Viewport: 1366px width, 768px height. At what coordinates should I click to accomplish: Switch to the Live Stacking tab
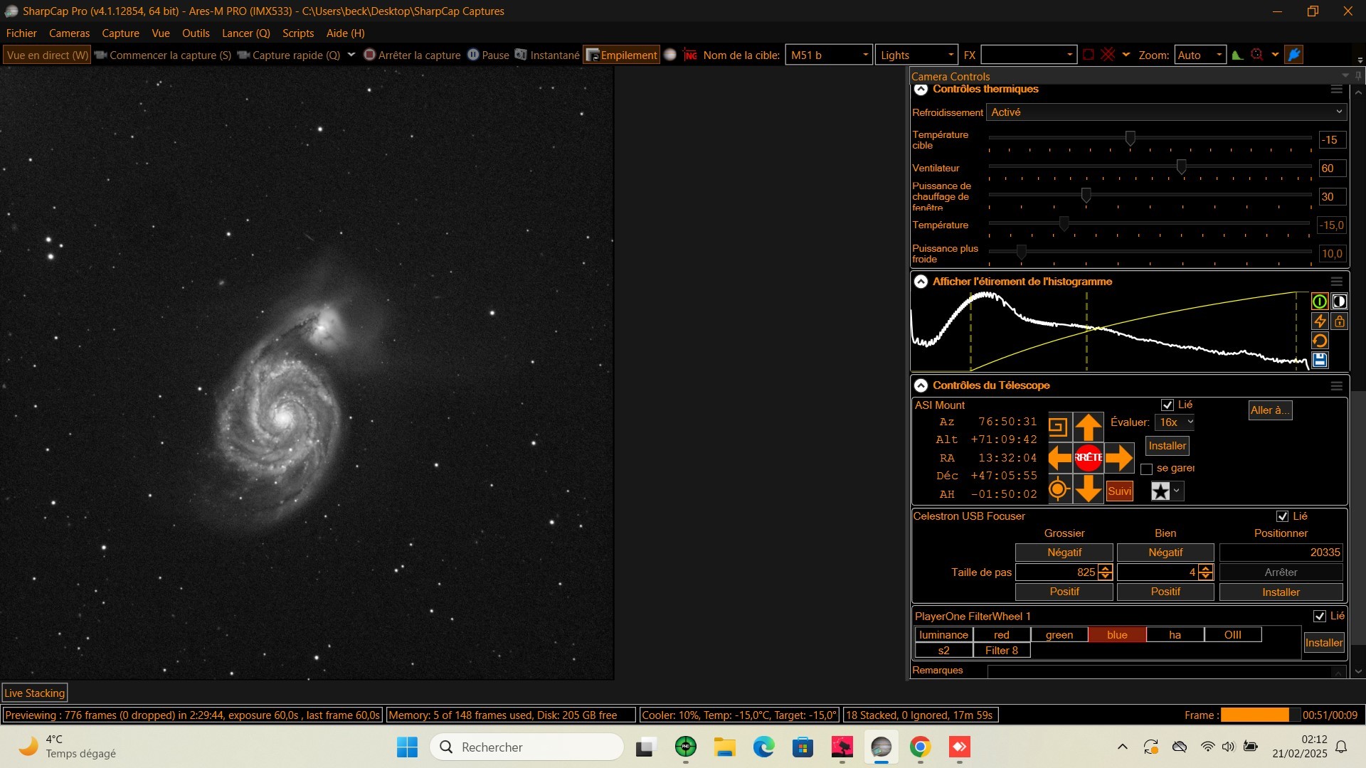35,693
